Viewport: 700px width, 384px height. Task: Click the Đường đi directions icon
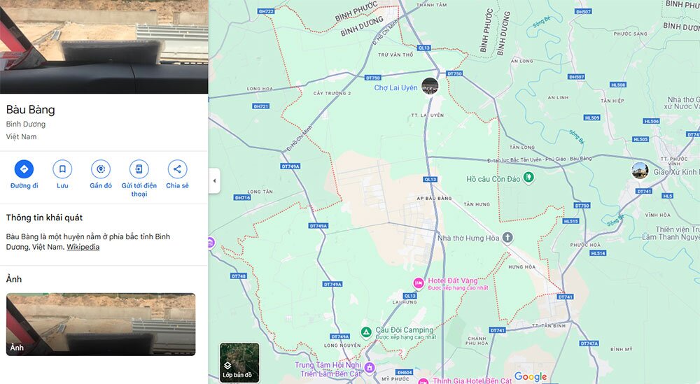click(24, 169)
